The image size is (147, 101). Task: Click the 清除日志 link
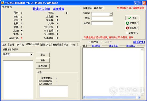(x=131, y=46)
